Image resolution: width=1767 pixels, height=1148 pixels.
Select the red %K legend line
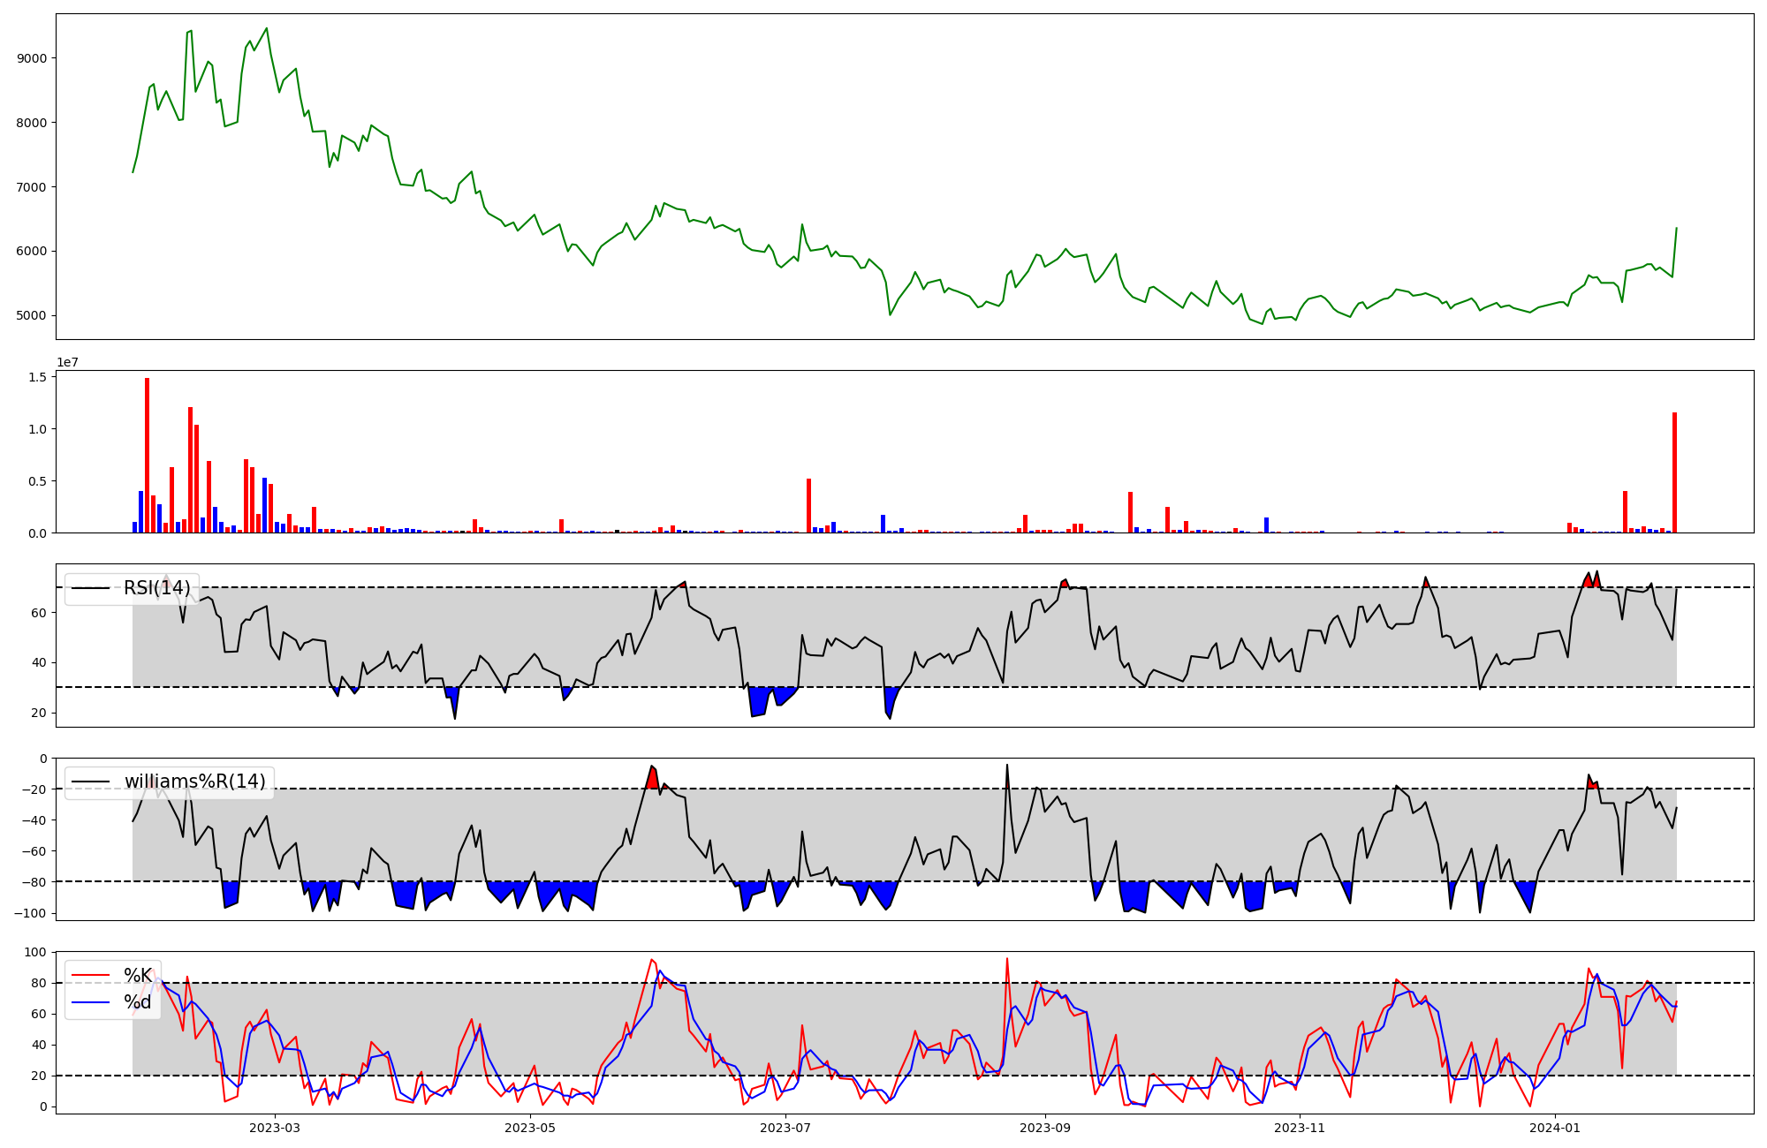[90, 976]
